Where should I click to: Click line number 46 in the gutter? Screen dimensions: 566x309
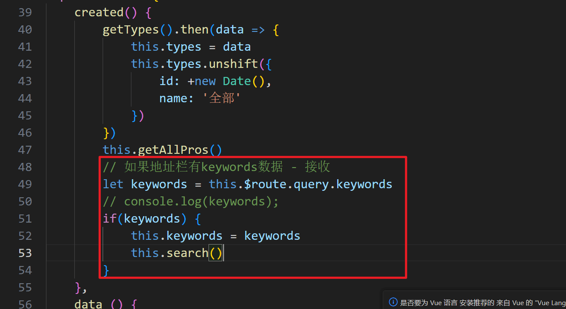coord(25,133)
